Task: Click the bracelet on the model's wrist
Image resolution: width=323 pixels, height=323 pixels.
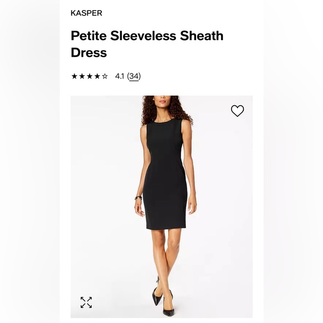Action: pos(139,198)
